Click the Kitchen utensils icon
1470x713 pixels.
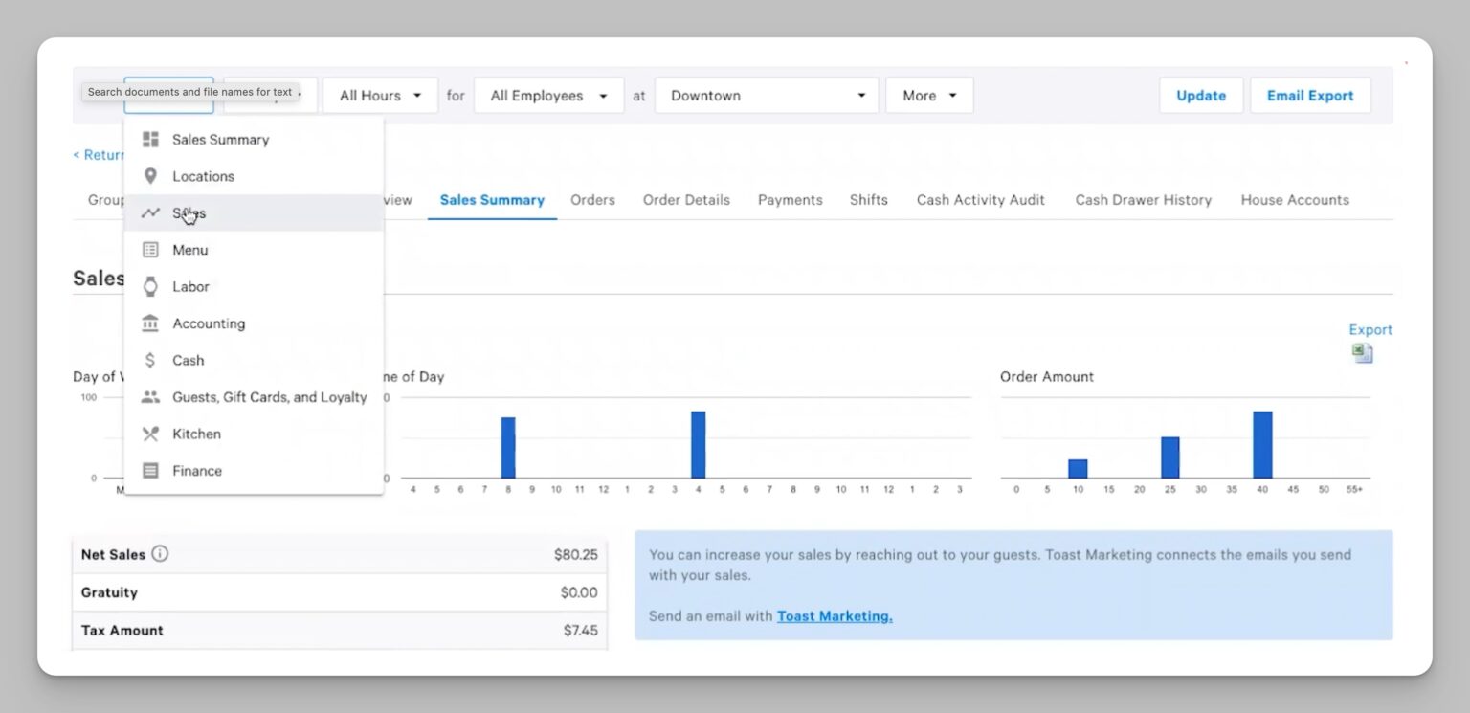150,434
